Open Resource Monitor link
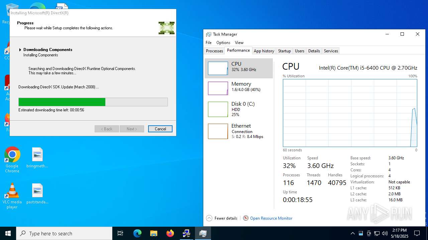 pos(271,218)
